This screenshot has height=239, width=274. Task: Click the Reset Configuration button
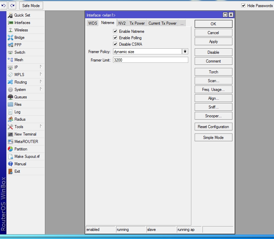[x=213, y=127]
